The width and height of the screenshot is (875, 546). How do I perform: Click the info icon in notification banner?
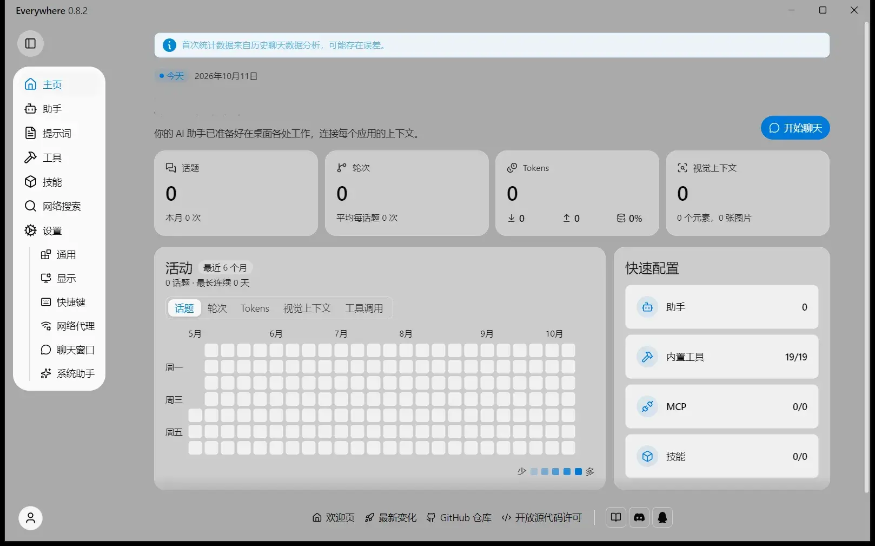169,45
